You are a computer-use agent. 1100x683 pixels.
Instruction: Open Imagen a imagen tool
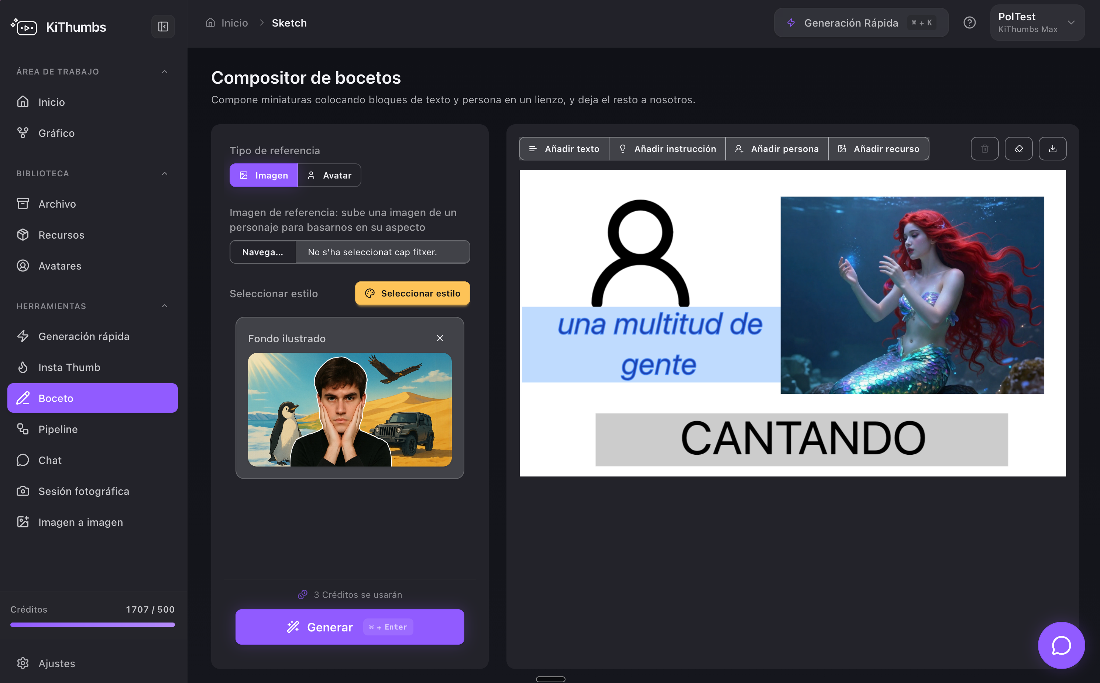(x=93, y=522)
